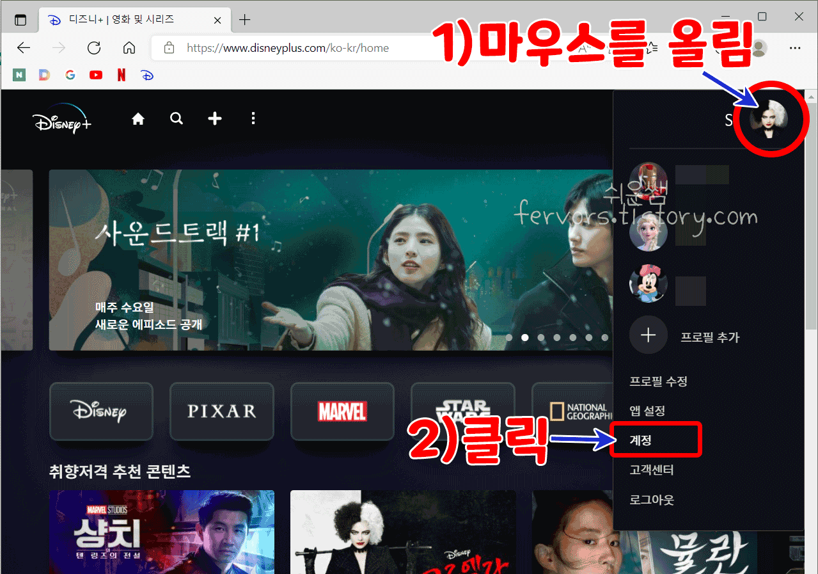
Task: Open the Marvel brand tile
Action: tap(342, 411)
